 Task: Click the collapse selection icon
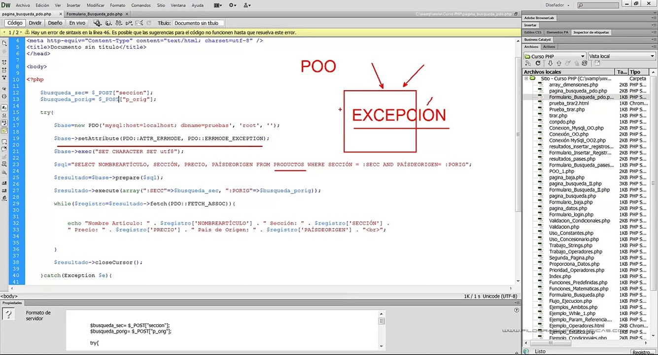tap(4, 71)
